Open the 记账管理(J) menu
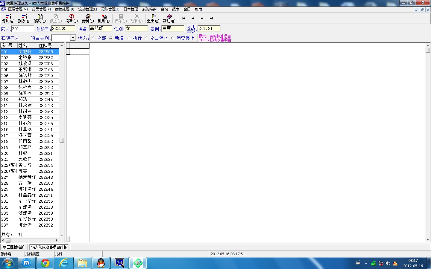Screen dimensions: 431x269 coord(110,9)
